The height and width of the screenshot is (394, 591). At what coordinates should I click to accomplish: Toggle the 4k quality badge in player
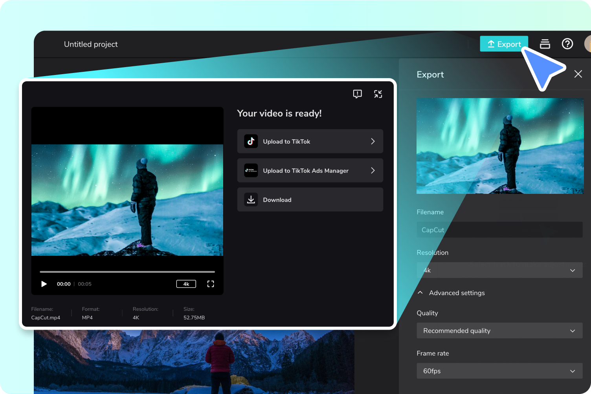186,284
